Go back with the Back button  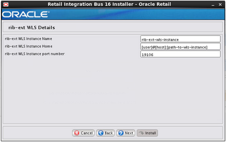[x=106, y=133]
